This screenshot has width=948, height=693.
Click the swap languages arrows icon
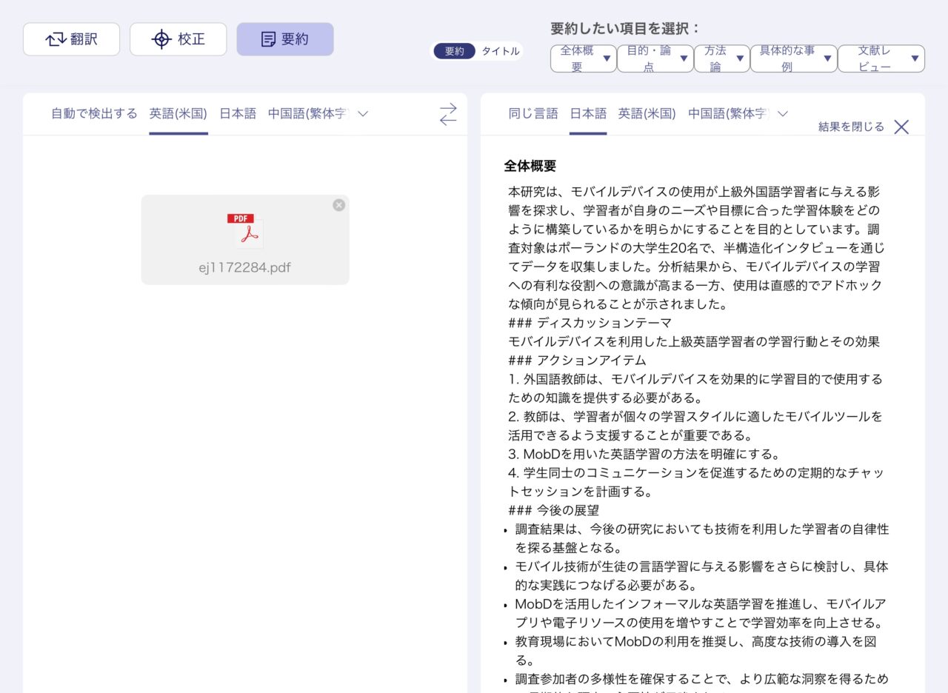pyautogui.click(x=447, y=114)
